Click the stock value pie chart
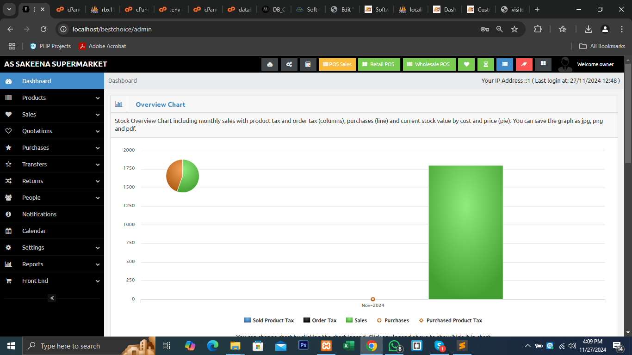The width and height of the screenshot is (632, 355). coord(182,176)
